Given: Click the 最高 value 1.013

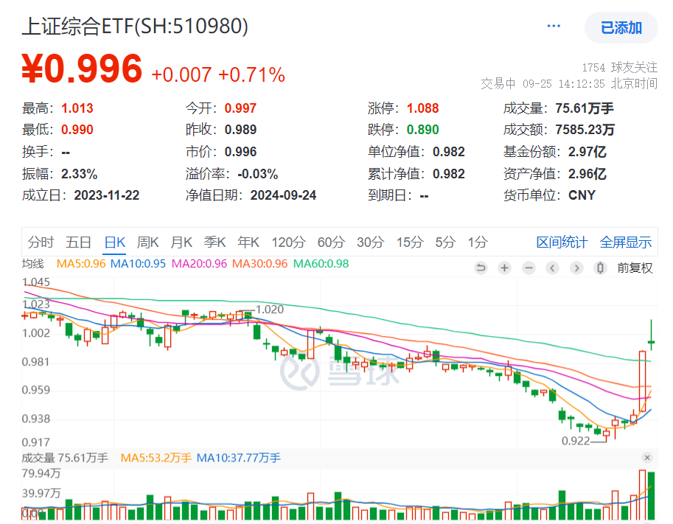Looking at the screenshot, I should (x=77, y=108).
